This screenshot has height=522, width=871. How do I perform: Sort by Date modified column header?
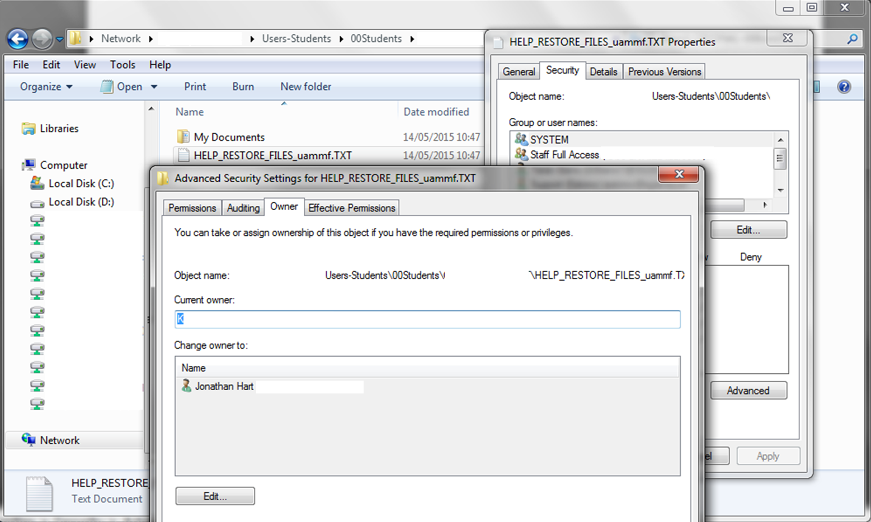tap(436, 112)
